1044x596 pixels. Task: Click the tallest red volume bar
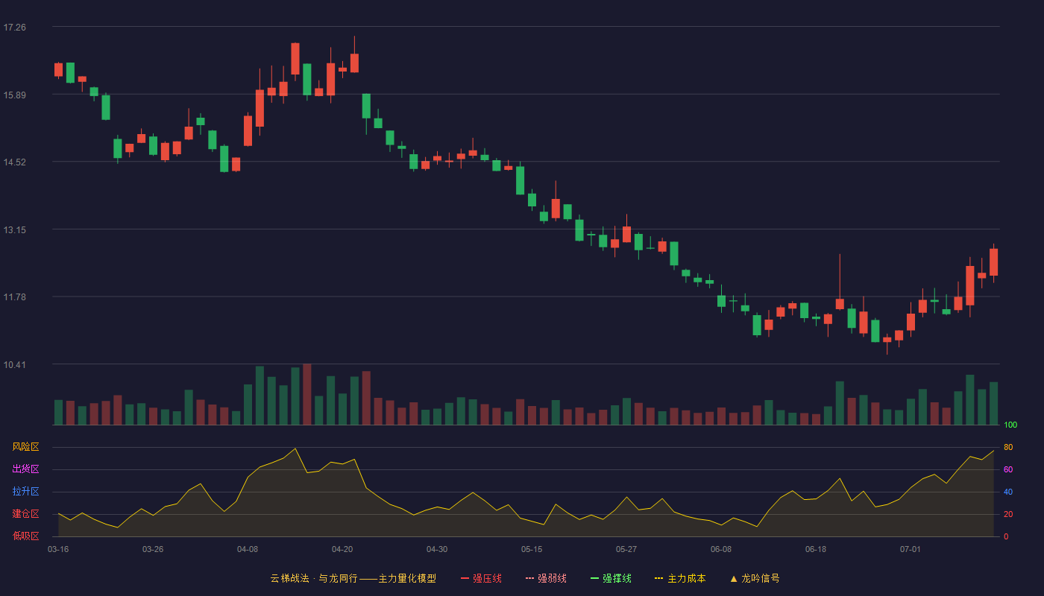click(x=307, y=394)
